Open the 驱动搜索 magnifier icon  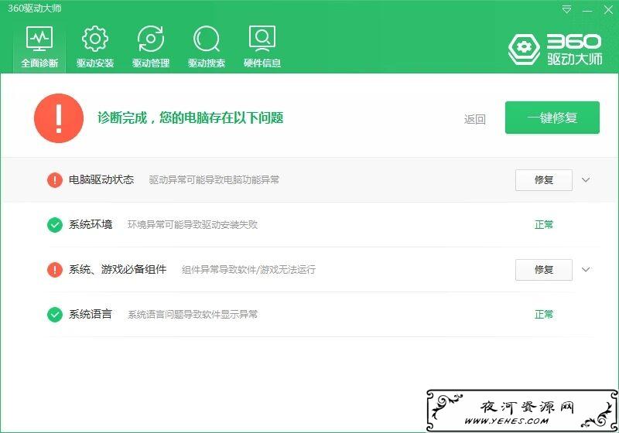pyautogui.click(x=207, y=39)
